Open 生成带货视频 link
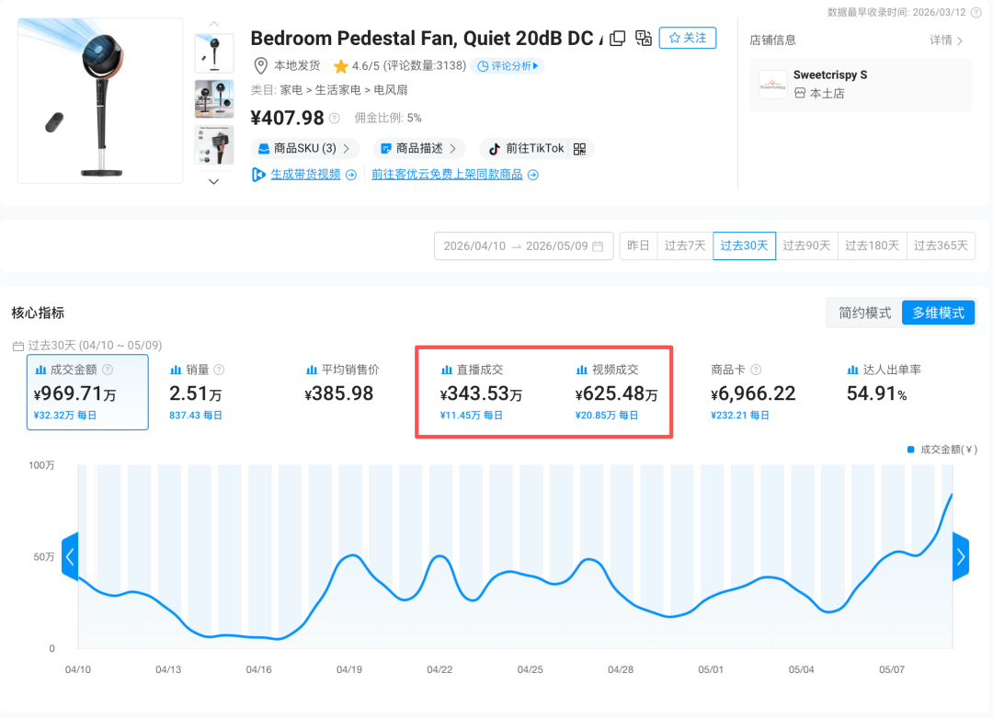993x718 pixels. pos(305,174)
